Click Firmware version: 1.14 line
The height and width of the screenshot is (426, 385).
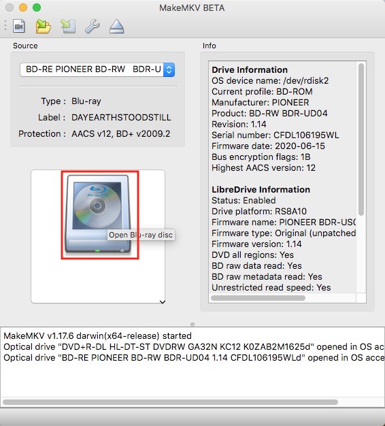click(256, 244)
